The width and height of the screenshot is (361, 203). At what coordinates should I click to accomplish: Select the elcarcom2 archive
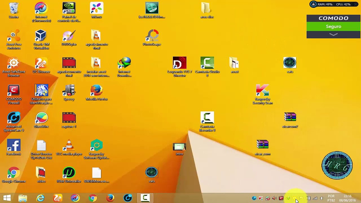290,120
